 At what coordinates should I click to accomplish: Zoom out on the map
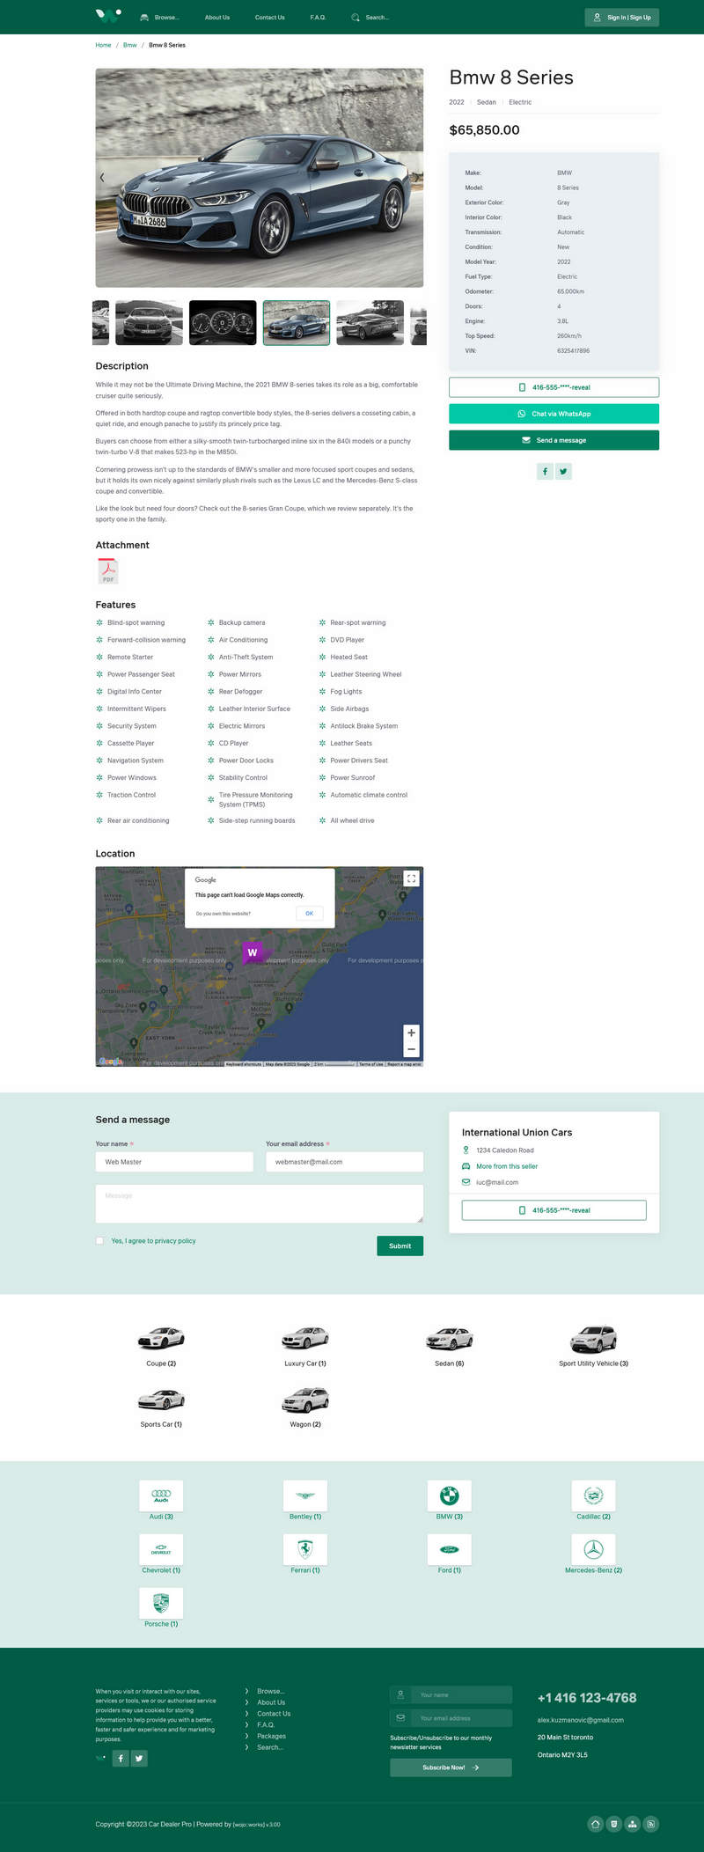[x=411, y=1049]
